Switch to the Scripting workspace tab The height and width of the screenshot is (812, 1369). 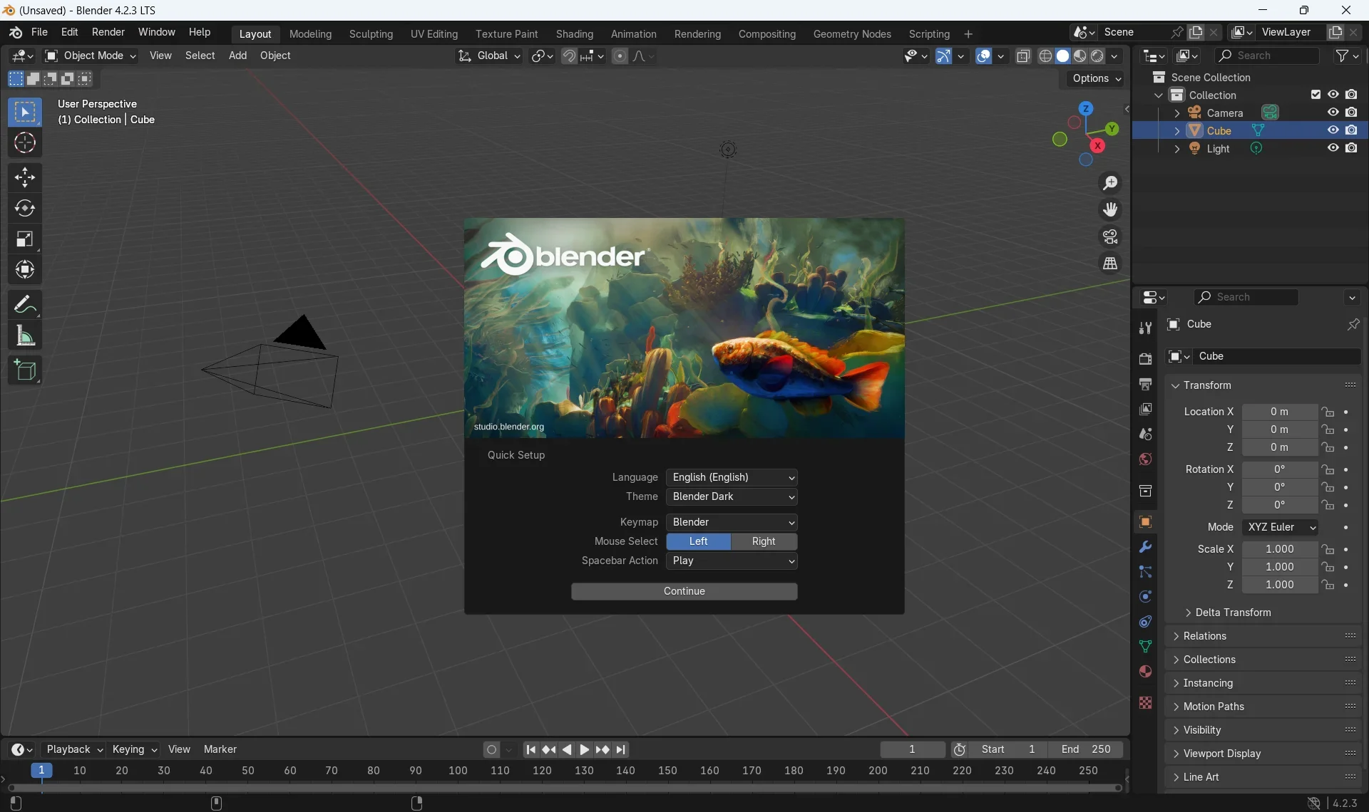[928, 34]
